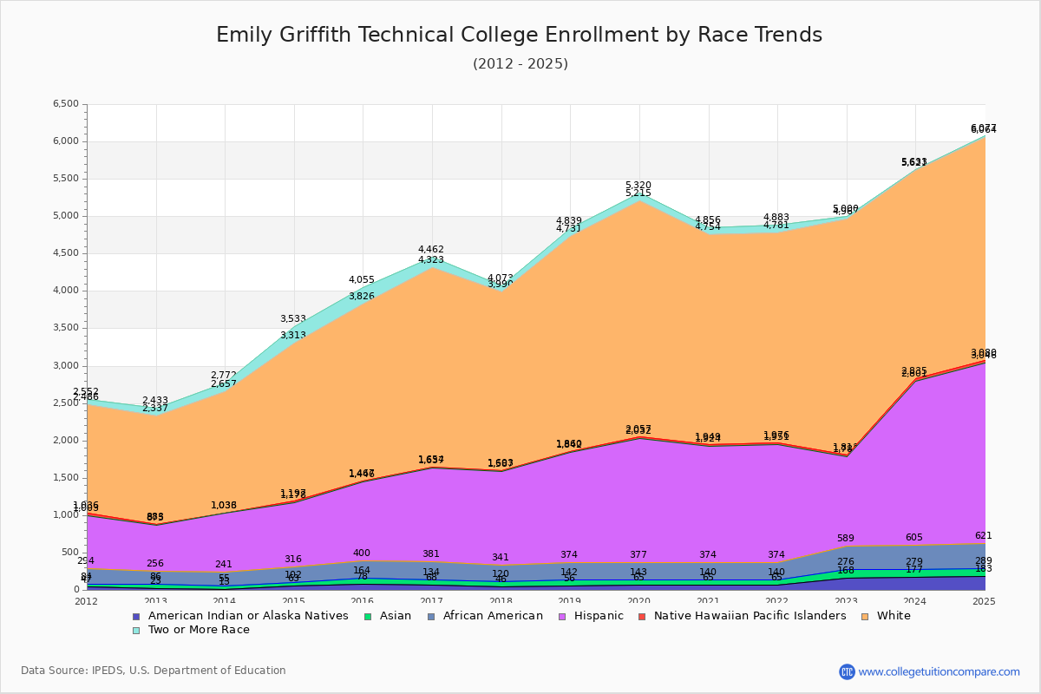Viewport: 1041px width, 694px height.
Task: Toggle the Native Hawaiian Pacific Islanders legend item
Action: (742, 616)
